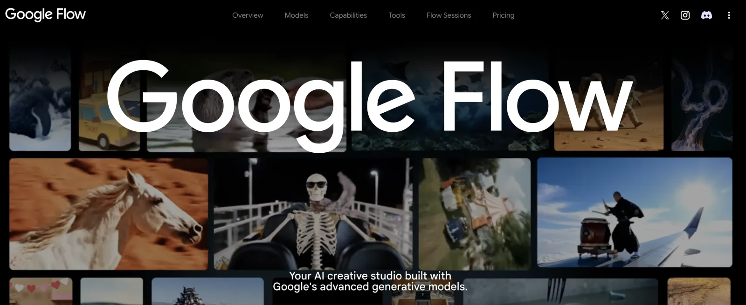Screen dimensions: 746x305
Task: View the Pricing page
Action: (504, 15)
